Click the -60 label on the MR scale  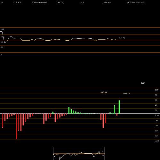156,131
